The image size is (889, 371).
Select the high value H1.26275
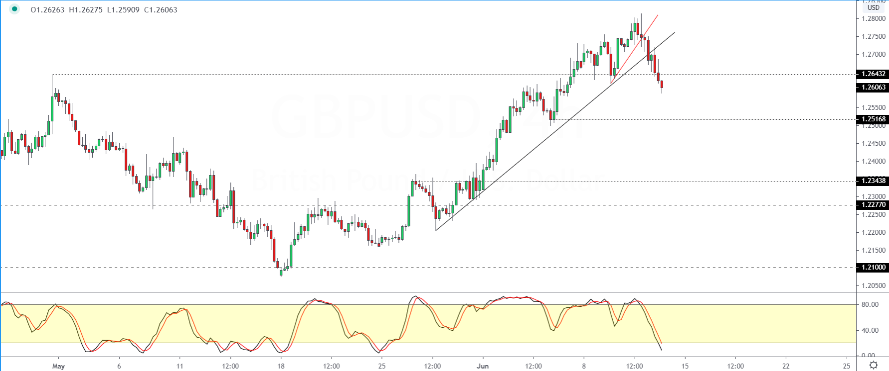[x=86, y=10]
